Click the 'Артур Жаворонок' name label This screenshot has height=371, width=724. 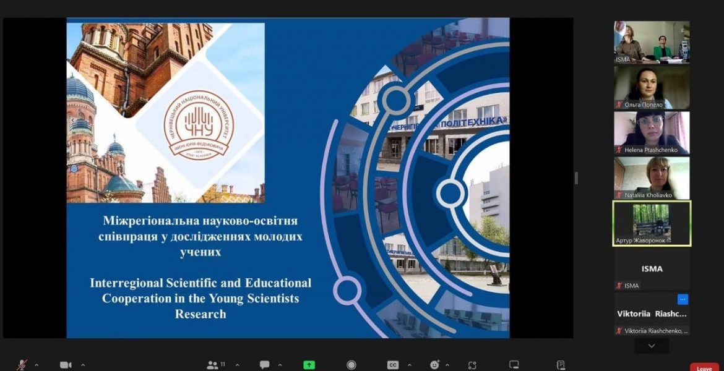click(x=640, y=241)
